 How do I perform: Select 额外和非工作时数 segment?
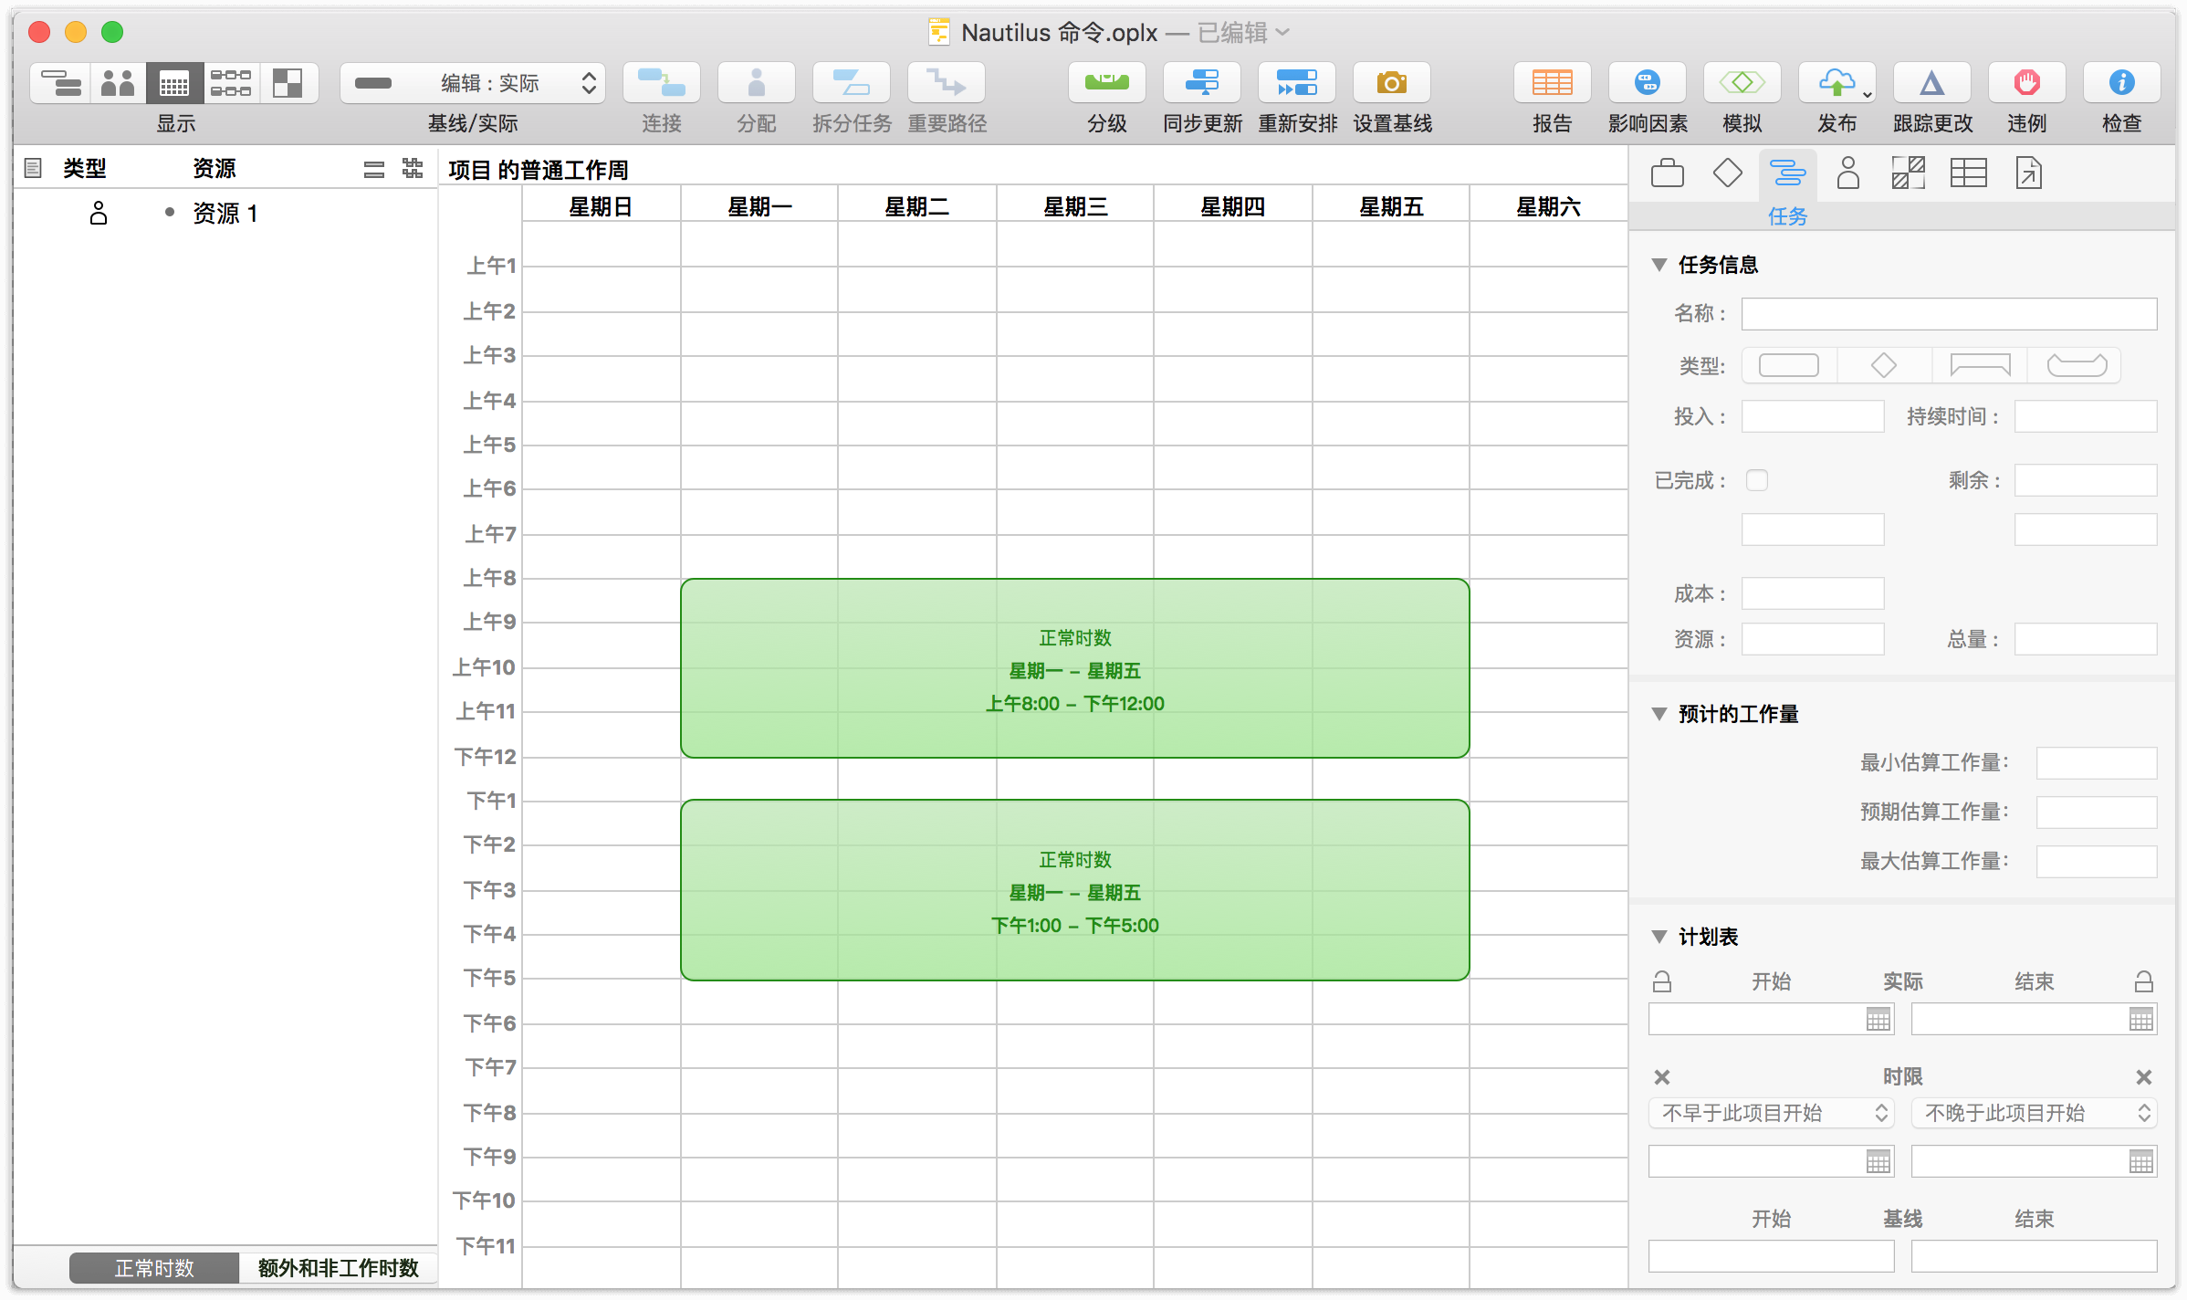tap(338, 1268)
